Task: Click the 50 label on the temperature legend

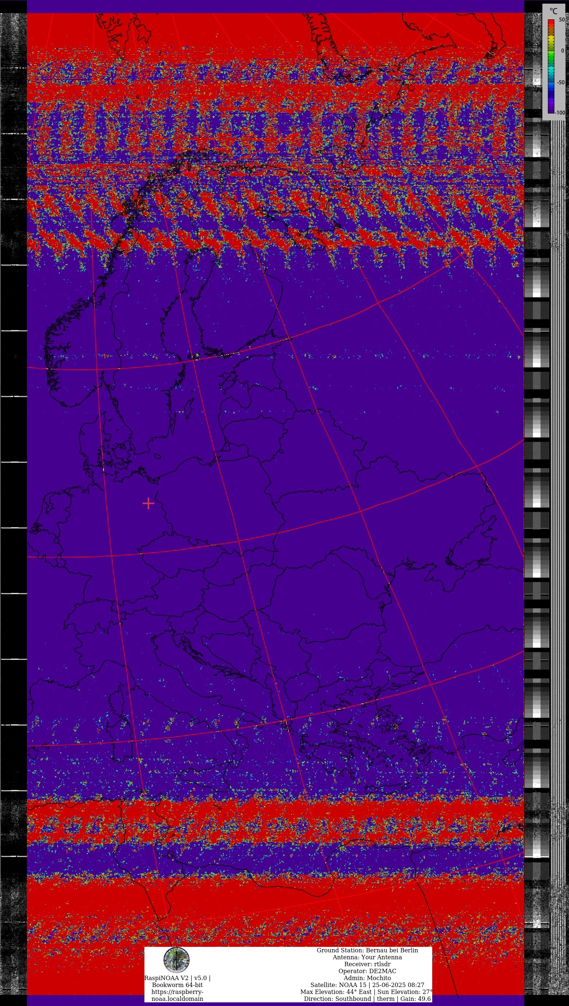Action: (x=562, y=20)
